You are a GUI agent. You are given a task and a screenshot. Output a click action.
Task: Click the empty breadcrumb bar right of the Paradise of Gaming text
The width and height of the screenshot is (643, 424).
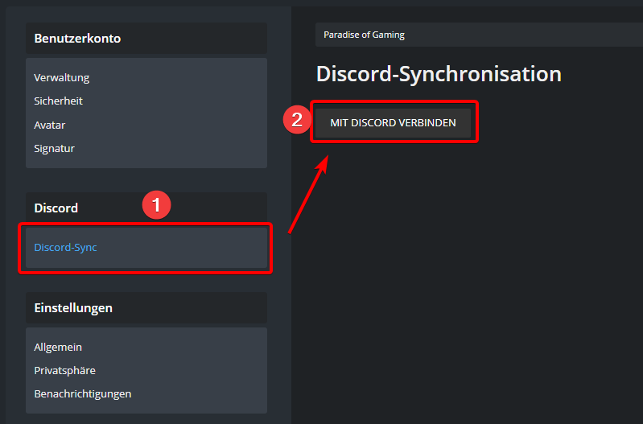click(523, 35)
